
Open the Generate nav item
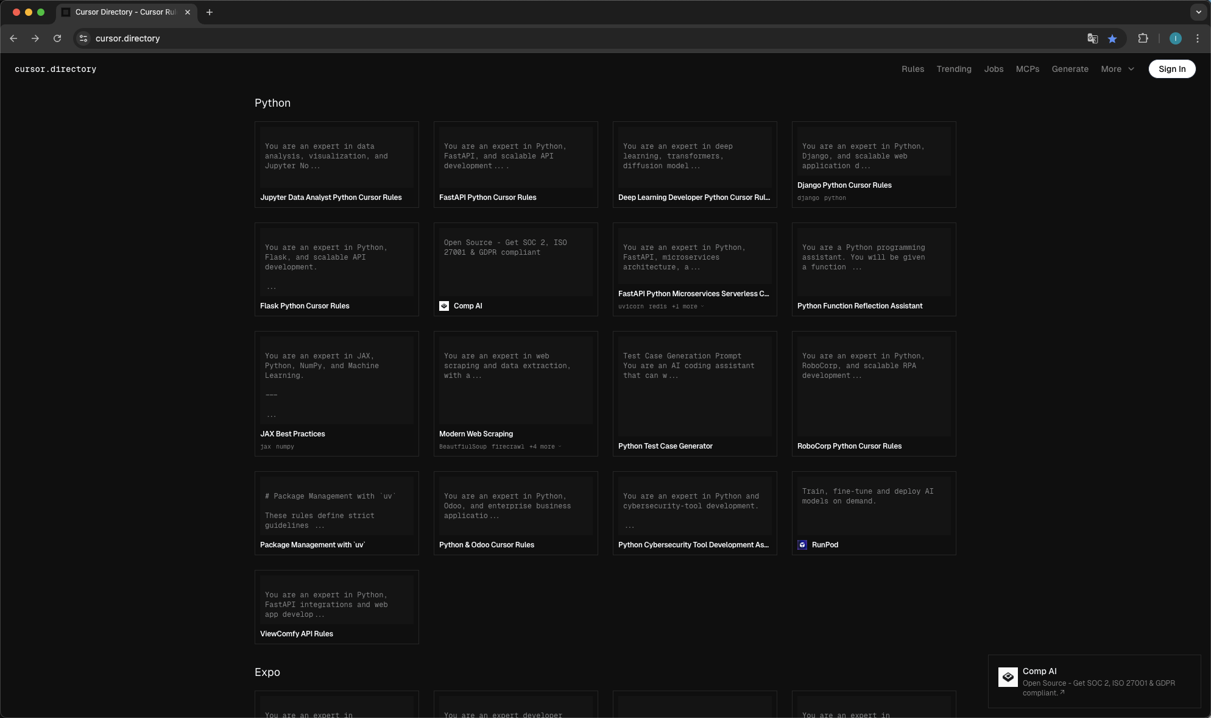tap(1070, 69)
